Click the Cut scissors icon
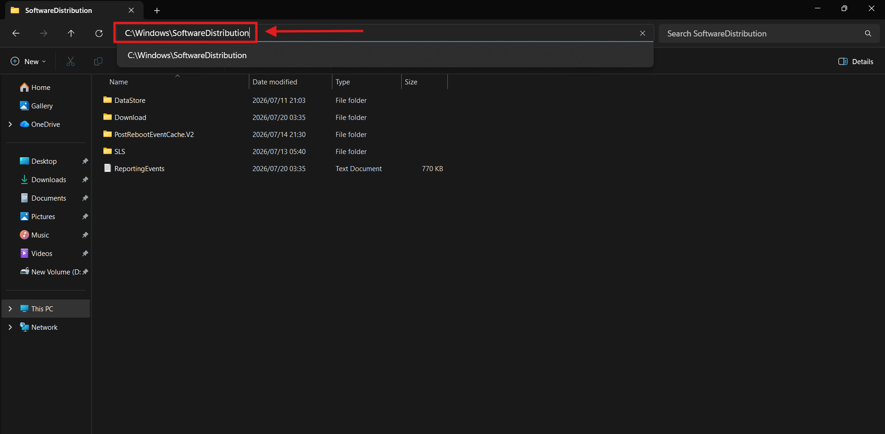Image resolution: width=885 pixels, height=434 pixels. [71, 61]
